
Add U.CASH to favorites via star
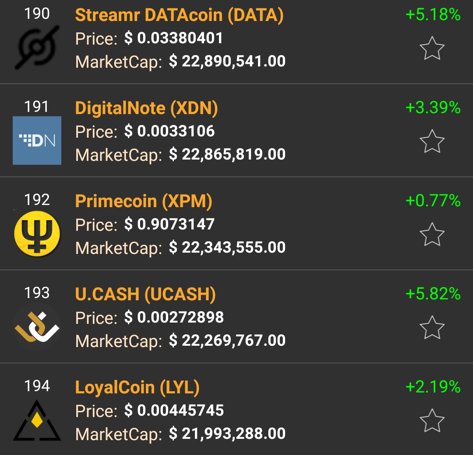(432, 327)
